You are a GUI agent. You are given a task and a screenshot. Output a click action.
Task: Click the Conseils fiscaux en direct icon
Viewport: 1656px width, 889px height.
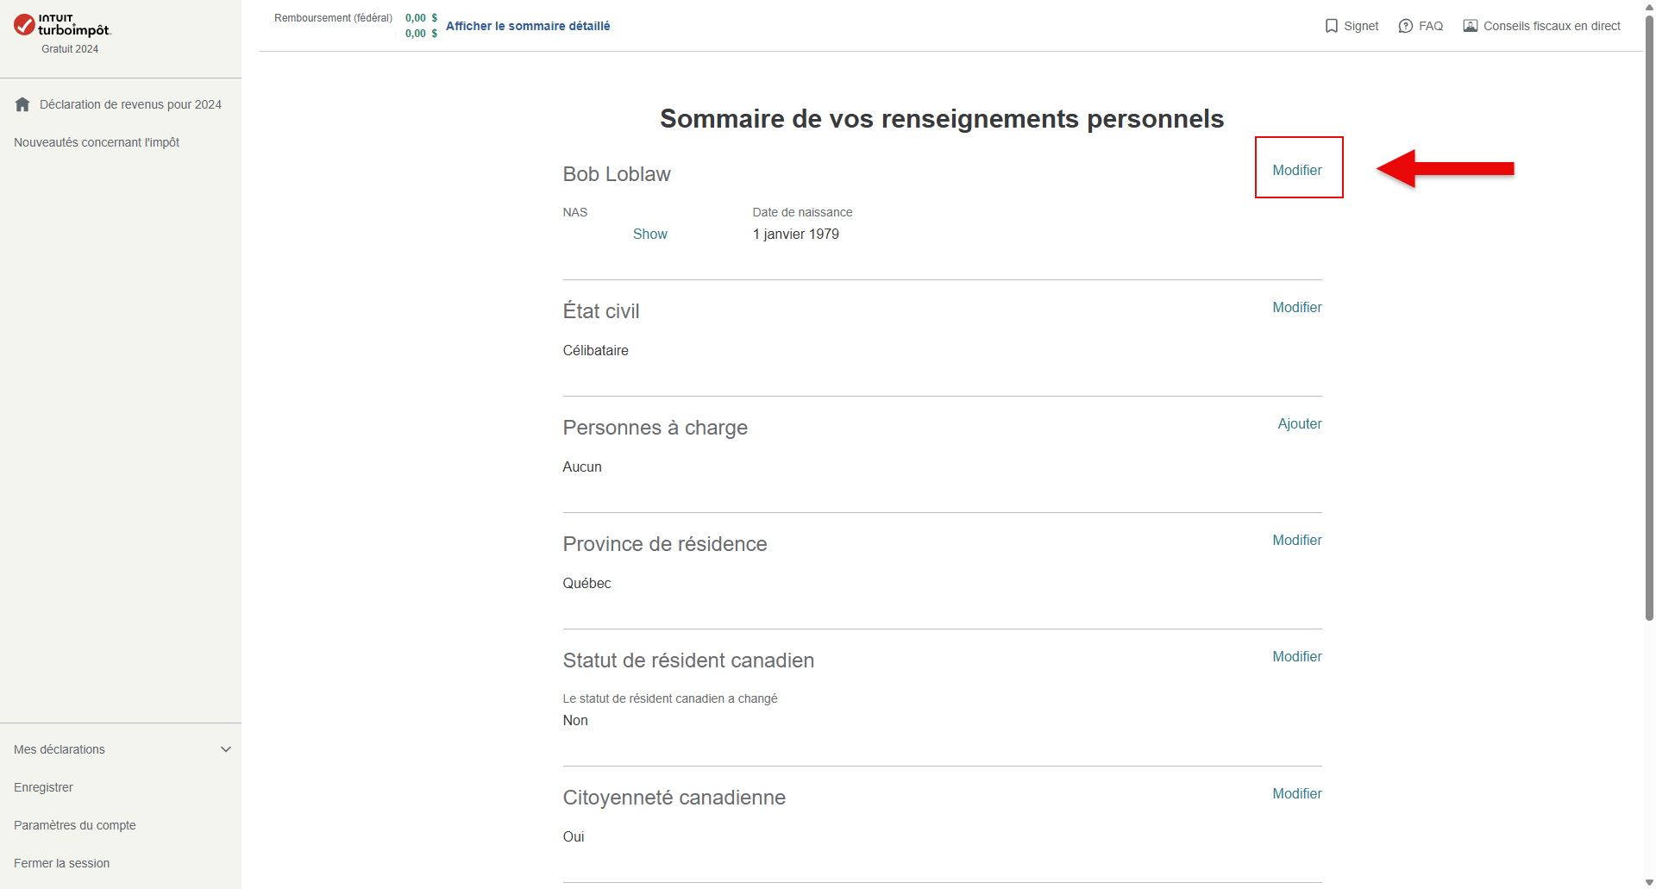pos(1471,26)
